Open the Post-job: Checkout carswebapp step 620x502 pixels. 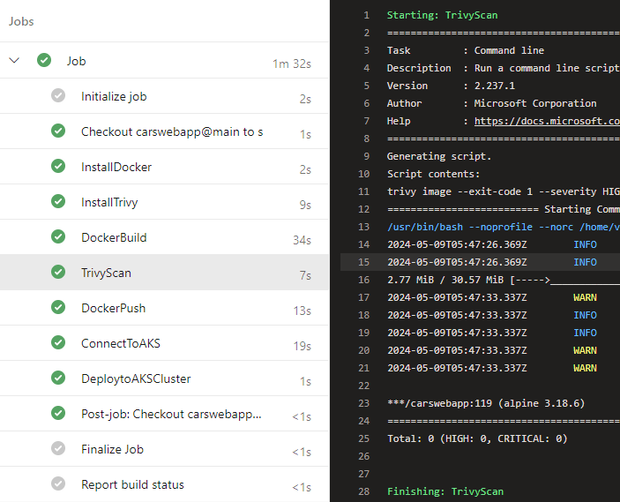click(x=172, y=414)
